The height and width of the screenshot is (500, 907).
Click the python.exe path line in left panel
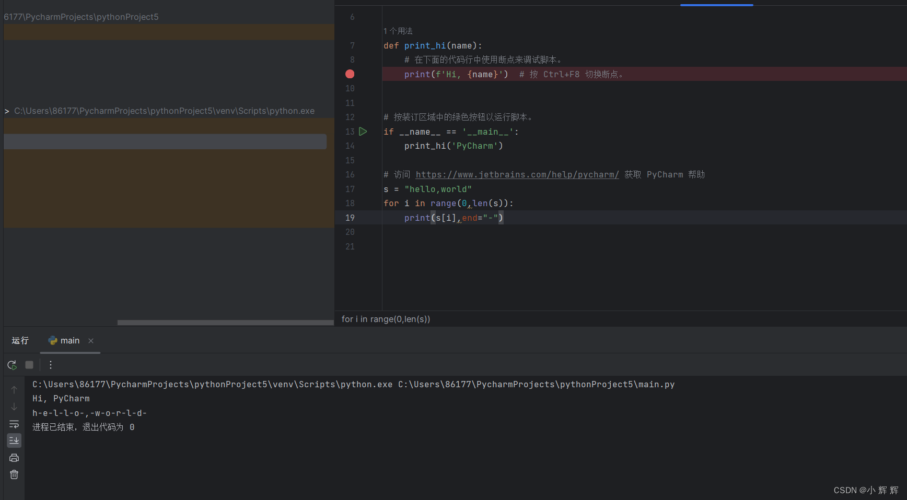coord(164,111)
